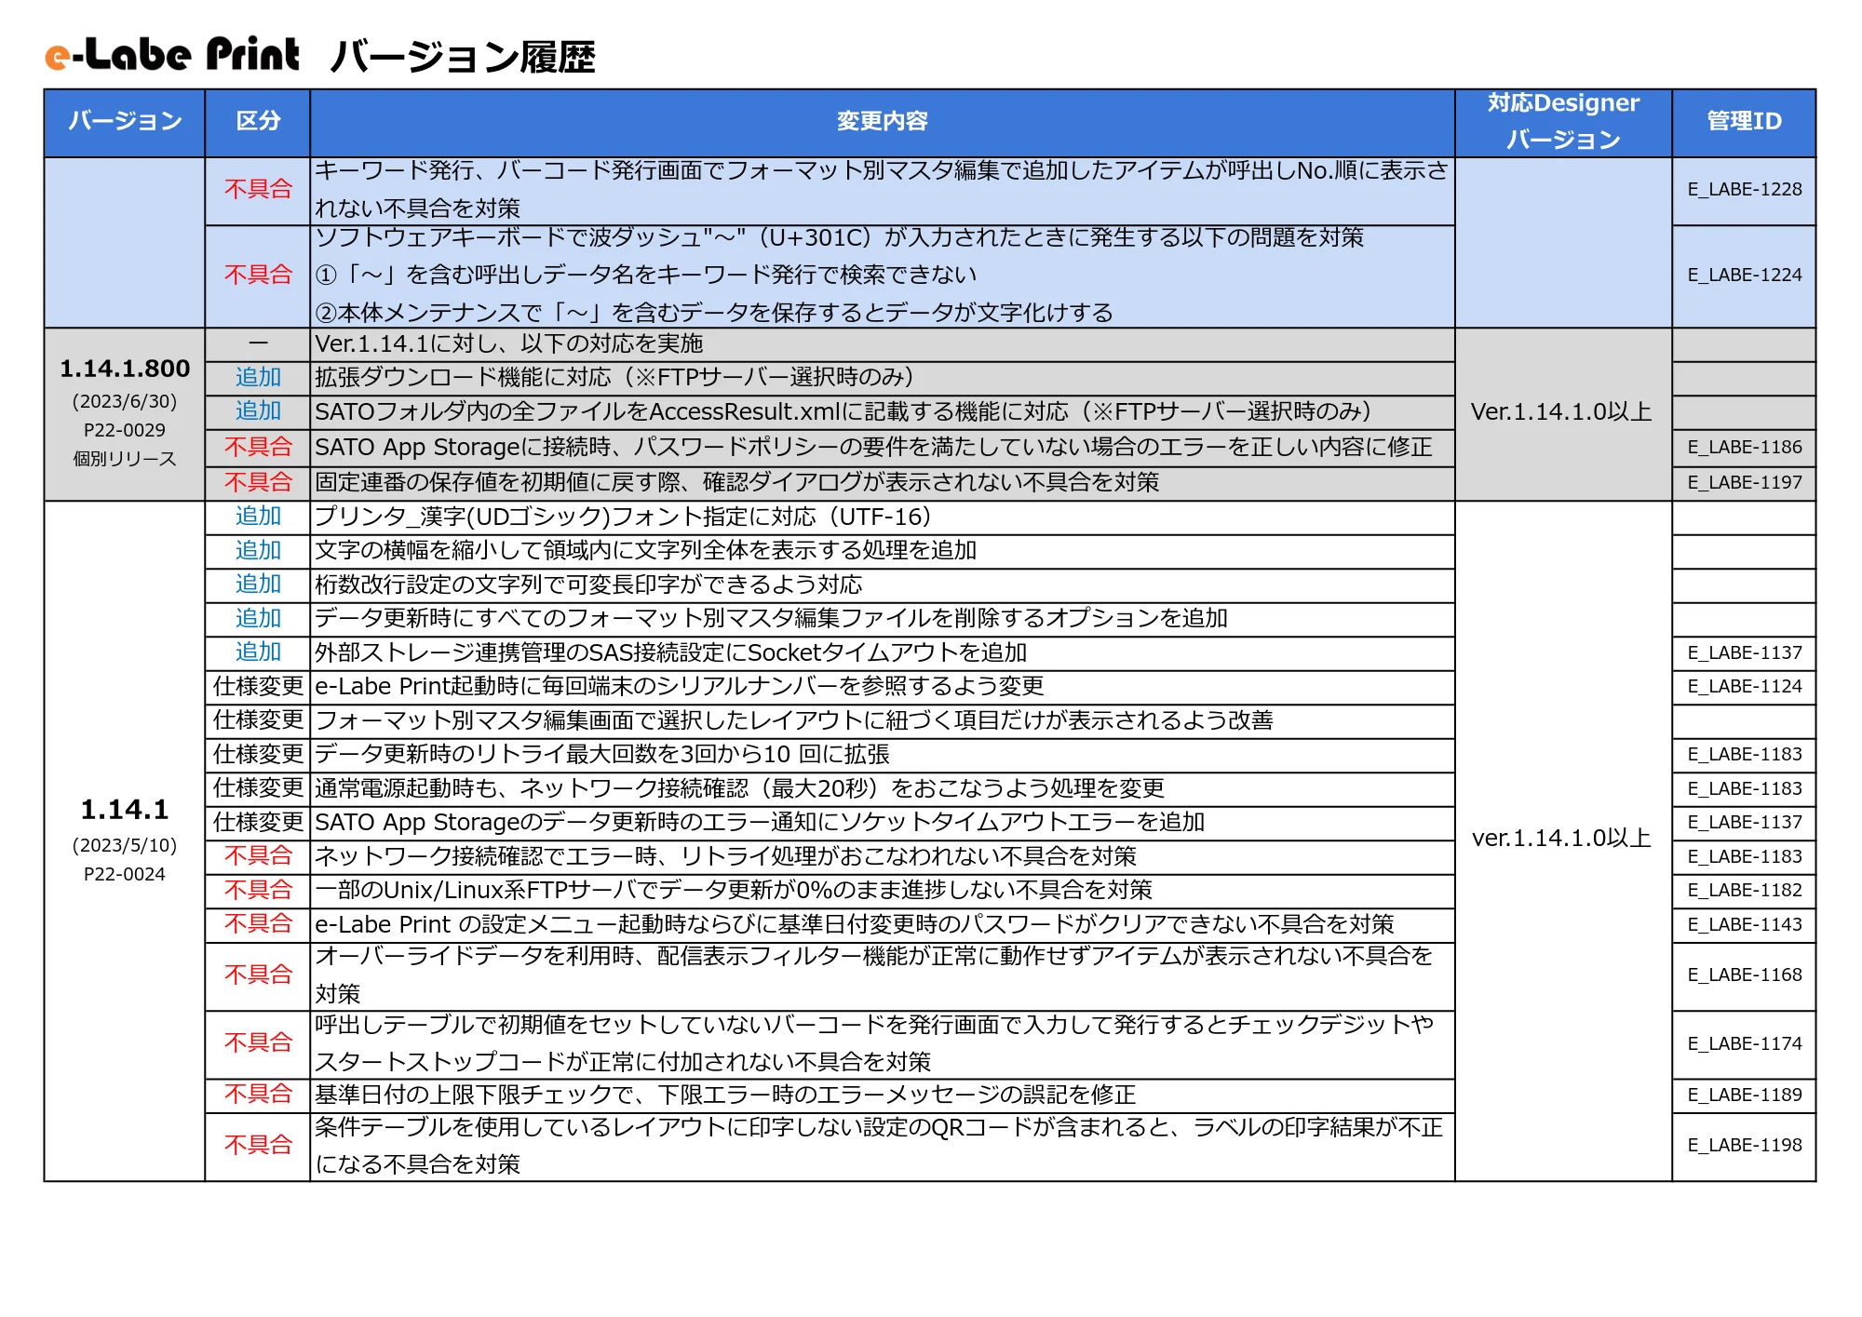Viewport: 1862px width, 1317px height.
Task: Select management ID E_LABE-1189
Action: (1744, 1095)
